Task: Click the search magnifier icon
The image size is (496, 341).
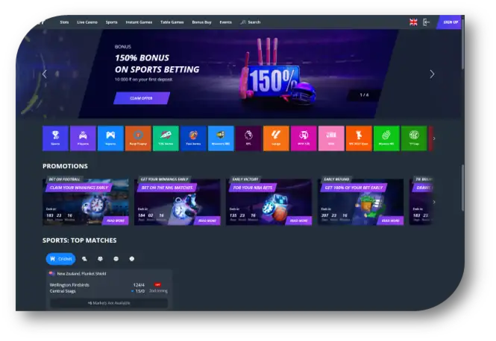Action: (x=243, y=22)
